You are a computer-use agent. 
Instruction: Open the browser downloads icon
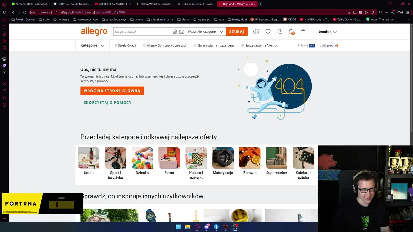pos(392,12)
